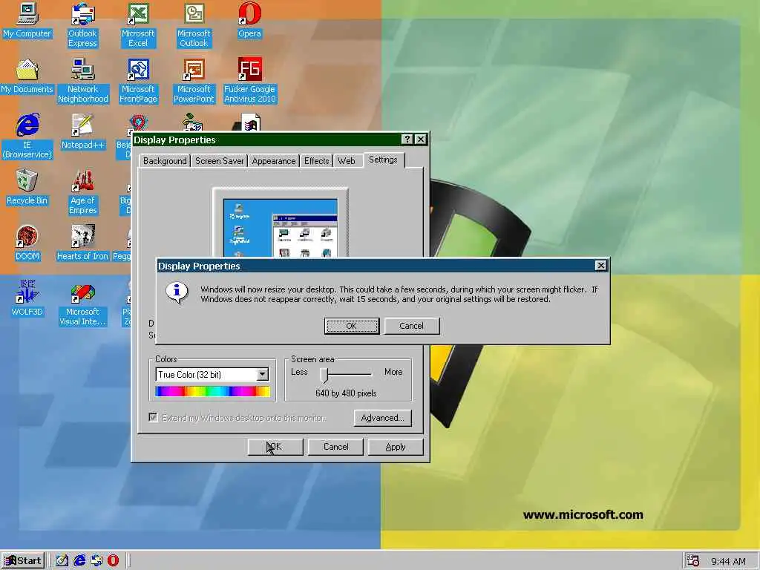Image resolution: width=760 pixels, height=570 pixels.
Task: Confirm the resize message with OK
Action: pos(351,326)
